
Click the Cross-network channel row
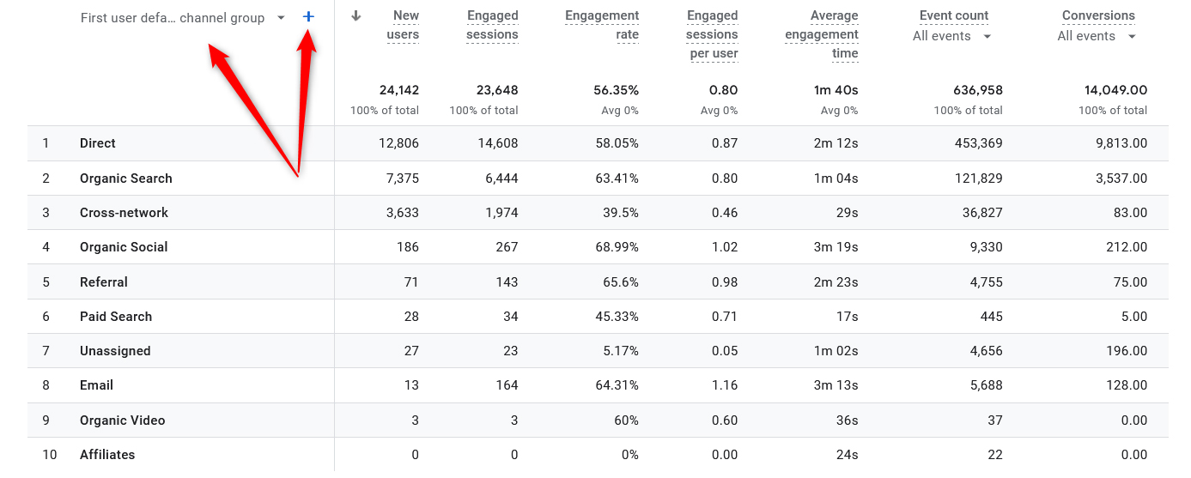click(124, 213)
